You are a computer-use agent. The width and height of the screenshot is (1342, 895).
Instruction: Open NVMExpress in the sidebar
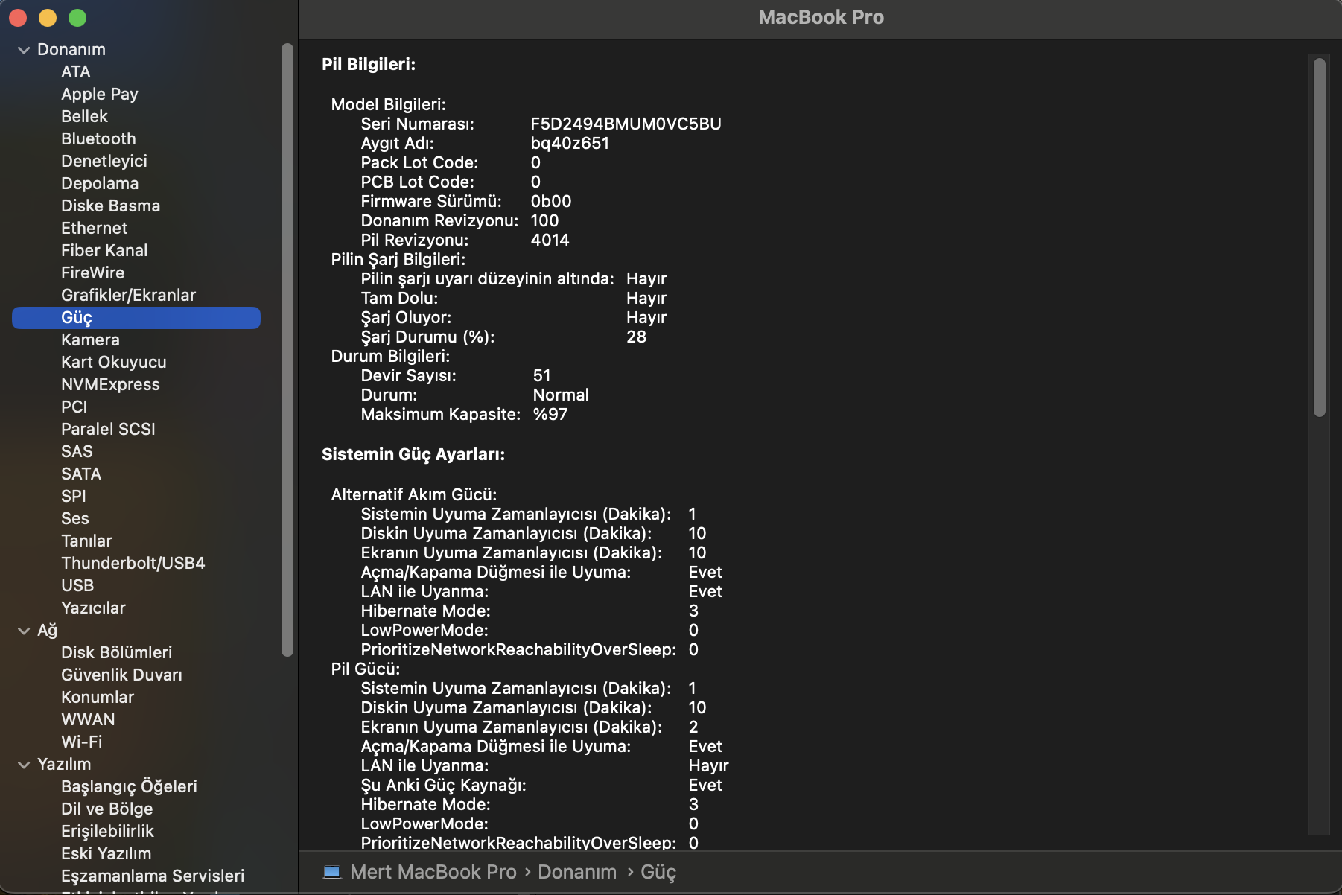(110, 384)
